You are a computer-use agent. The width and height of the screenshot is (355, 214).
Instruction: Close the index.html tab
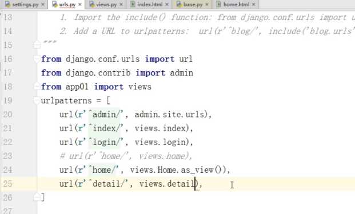[x=167, y=5]
